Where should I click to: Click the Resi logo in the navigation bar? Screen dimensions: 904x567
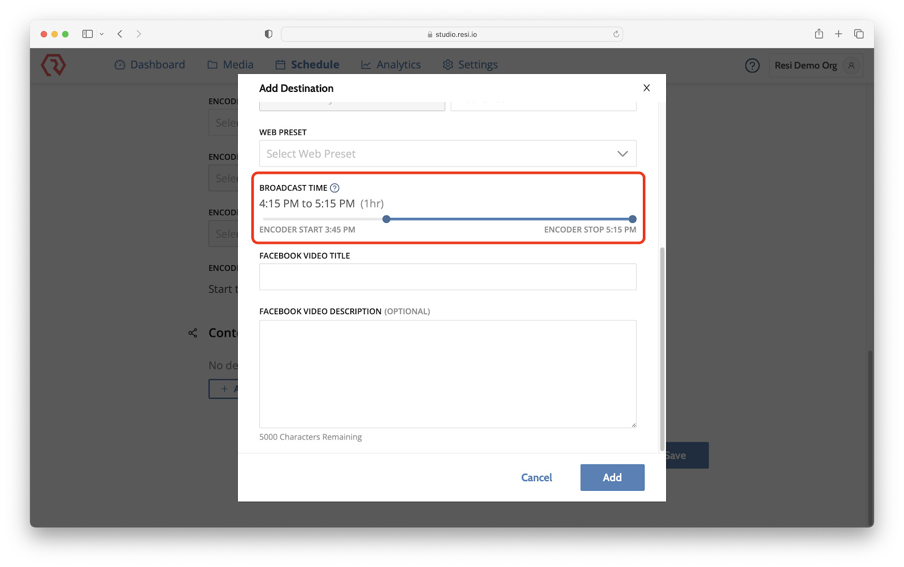pyautogui.click(x=53, y=65)
